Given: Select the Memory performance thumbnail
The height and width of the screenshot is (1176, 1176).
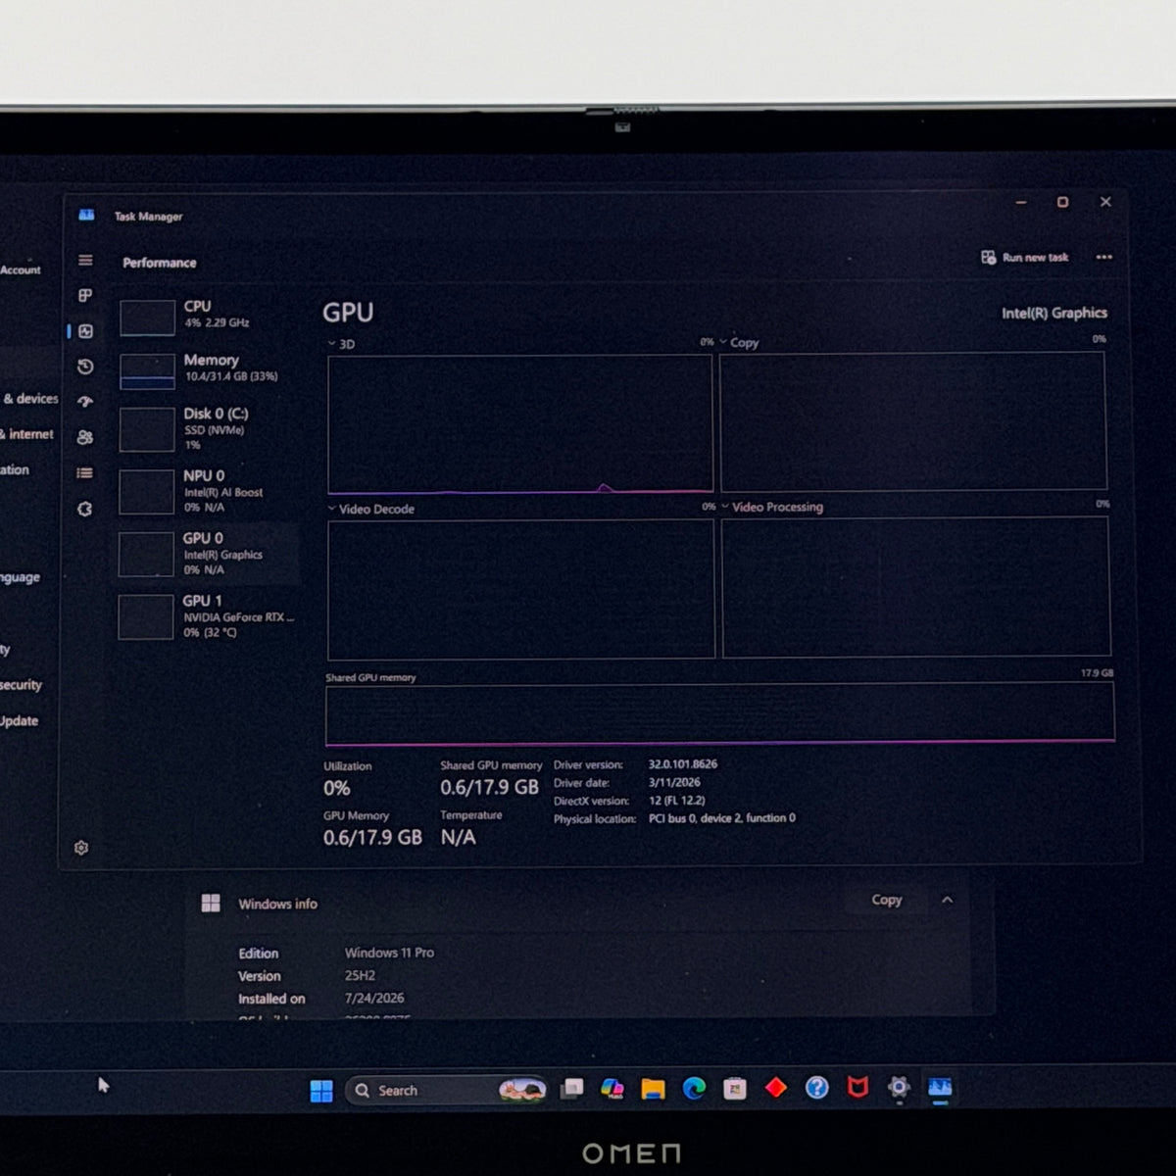Looking at the screenshot, I should click(147, 371).
